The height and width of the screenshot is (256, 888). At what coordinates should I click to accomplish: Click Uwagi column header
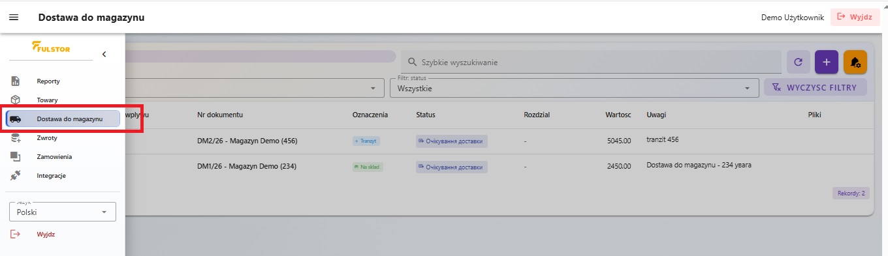[656, 115]
